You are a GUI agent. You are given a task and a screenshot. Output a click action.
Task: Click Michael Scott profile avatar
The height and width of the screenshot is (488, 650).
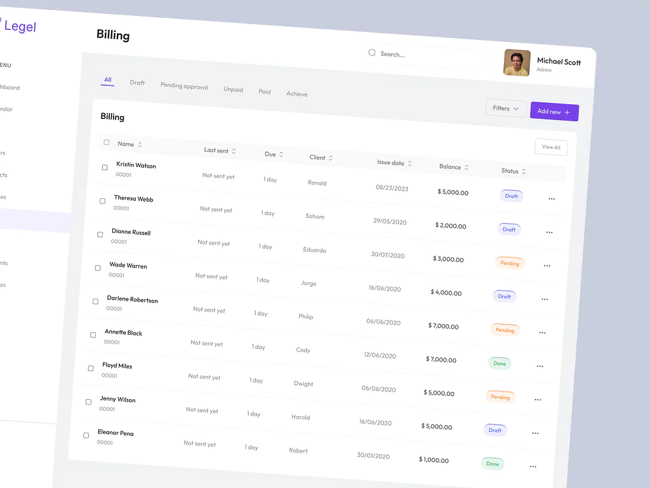tap(517, 63)
